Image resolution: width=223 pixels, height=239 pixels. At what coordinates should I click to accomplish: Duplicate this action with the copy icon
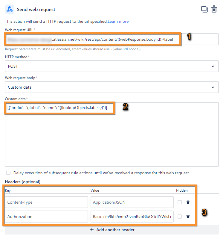[x=204, y=9]
